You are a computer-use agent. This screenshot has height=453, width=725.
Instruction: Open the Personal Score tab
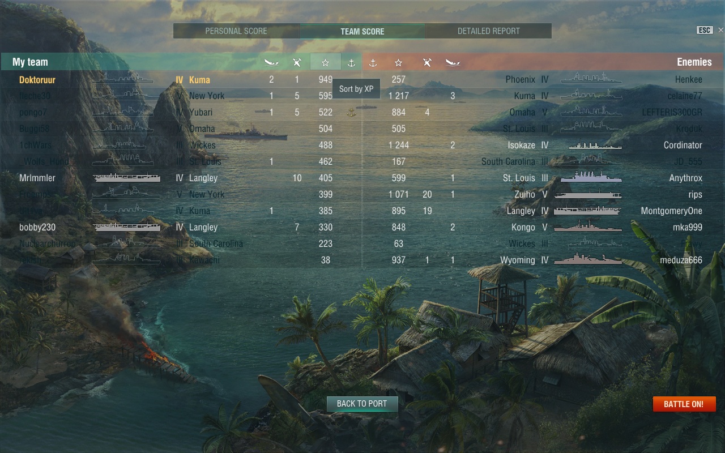coord(236,31)
